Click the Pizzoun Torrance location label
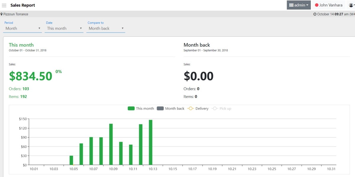The width and height of the screenshot is (355, 177). [x=15, y=14]
